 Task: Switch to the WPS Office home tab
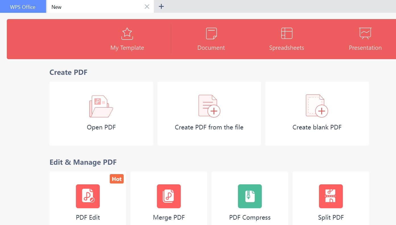[x=23, y=7]
